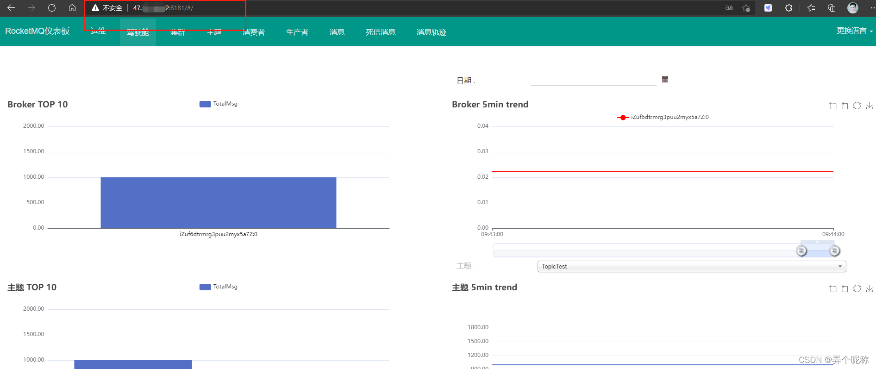The width and height of the screenshot is (876, 369).
Task: Toggle iZuf6dtrmrg3puu2myx5a7Z:0 legend series
Action: coord(663,117)
